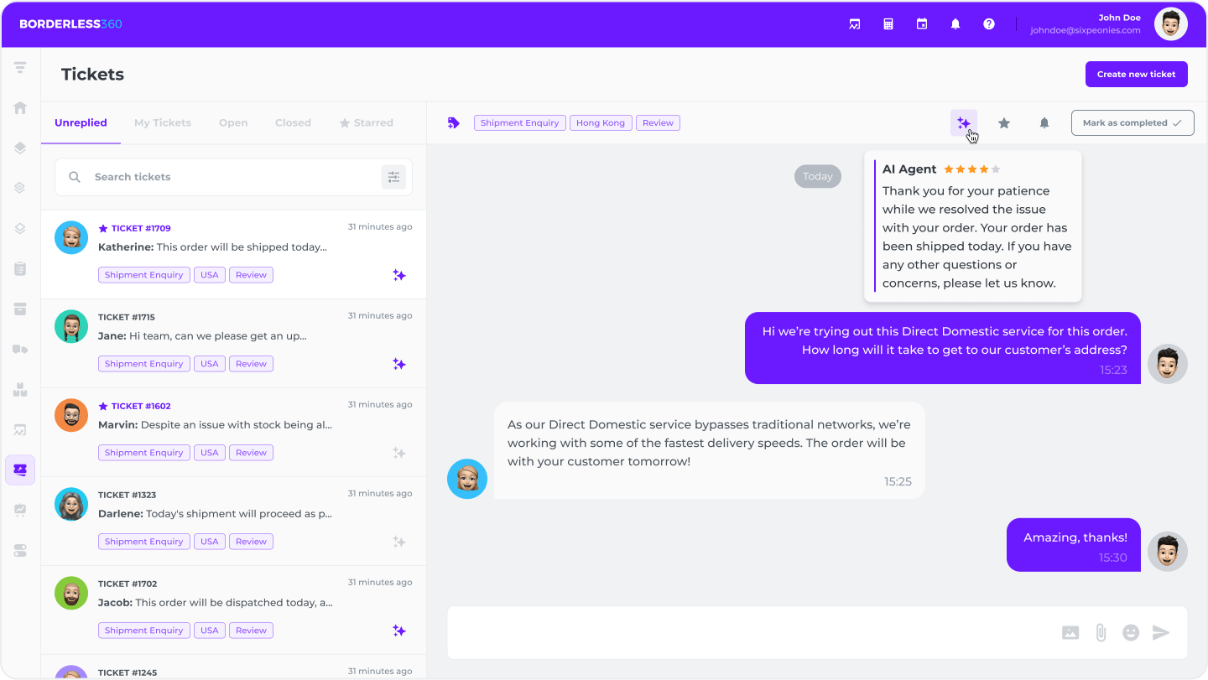Open the help question mark icon
1208x680 pixels.
pyautogui.click(x=988, y=24)
